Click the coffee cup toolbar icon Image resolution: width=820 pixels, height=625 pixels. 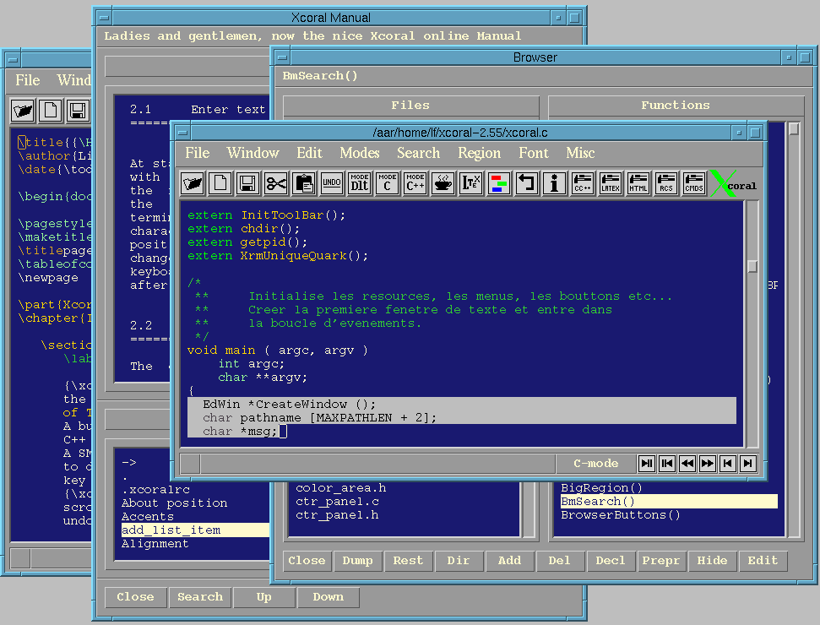[x=443, y=183]
